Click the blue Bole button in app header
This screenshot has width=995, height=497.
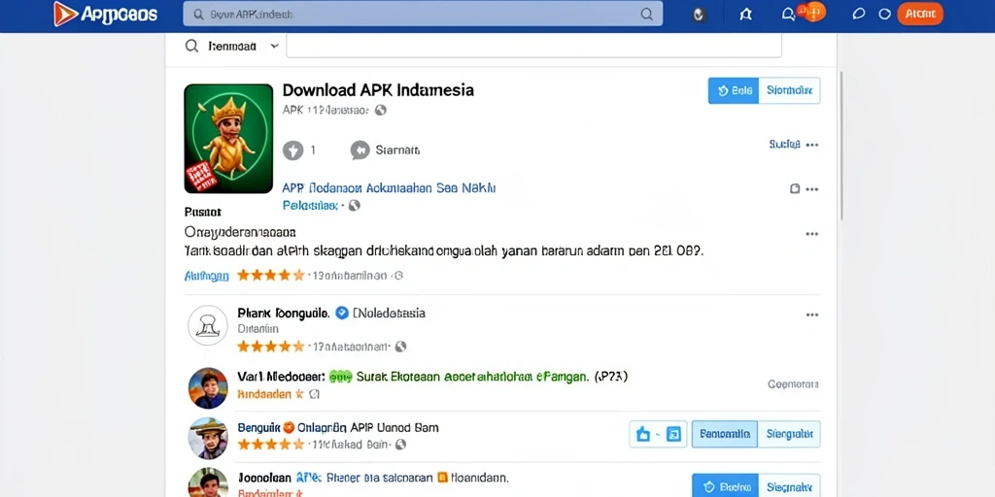tap(734, 90)
